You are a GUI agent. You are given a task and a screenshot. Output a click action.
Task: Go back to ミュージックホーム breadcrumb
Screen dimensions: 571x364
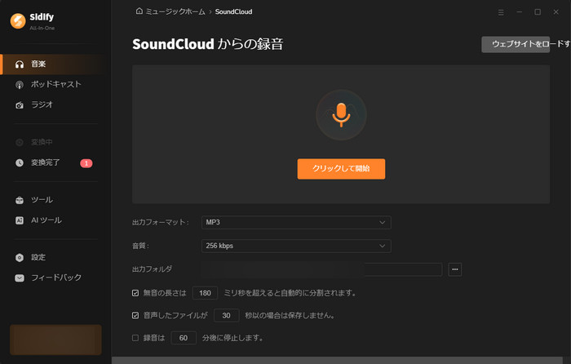click(x=175, y=11)
